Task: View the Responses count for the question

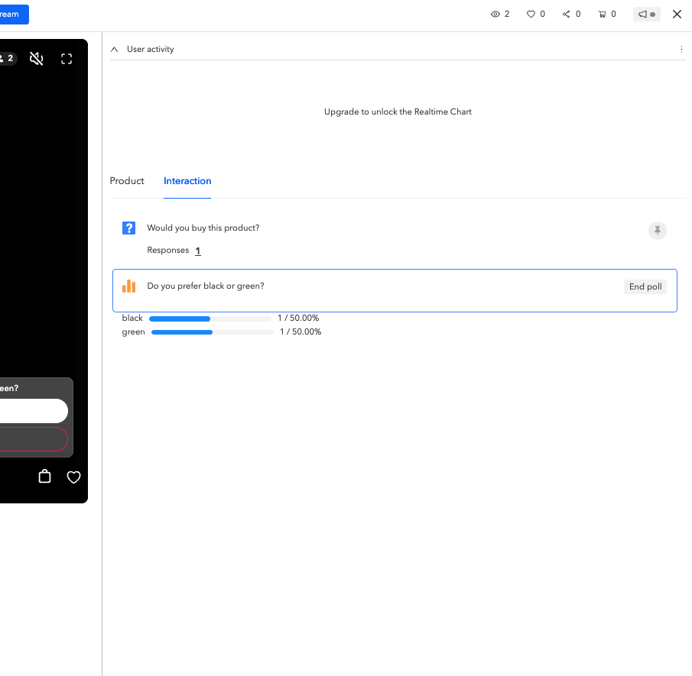Action: click(x=197, y=251)
